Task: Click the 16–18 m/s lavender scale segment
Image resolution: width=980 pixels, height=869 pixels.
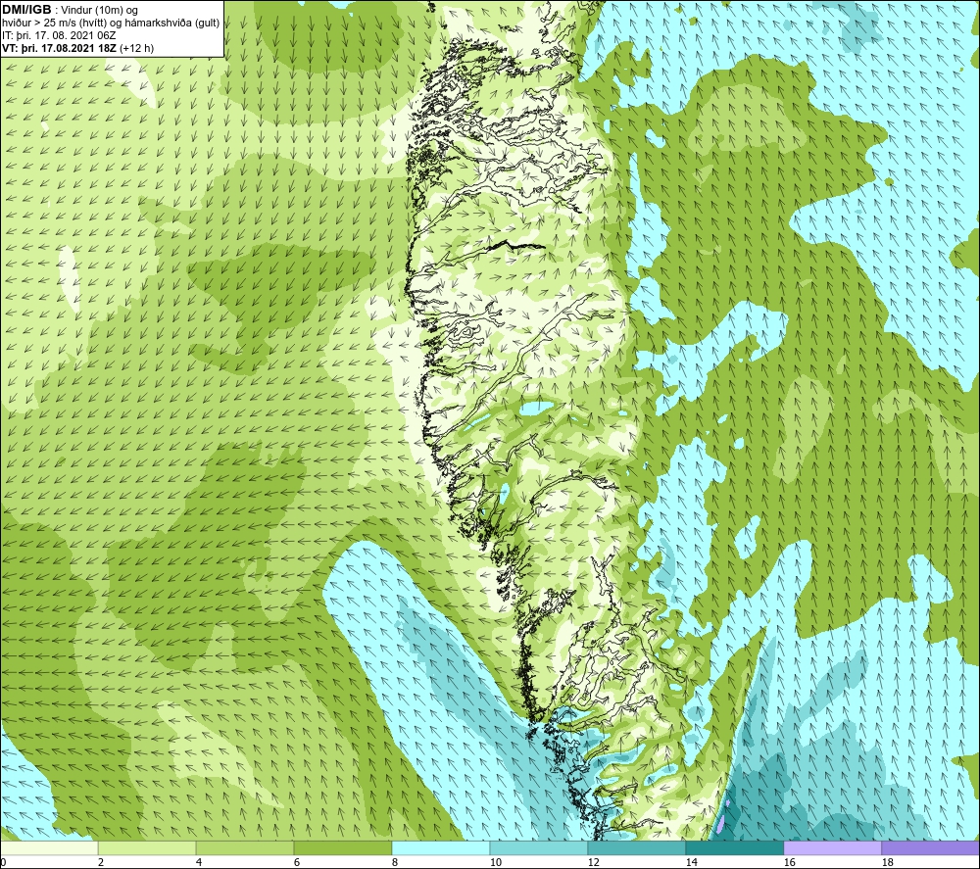Action: coord(832,848)
